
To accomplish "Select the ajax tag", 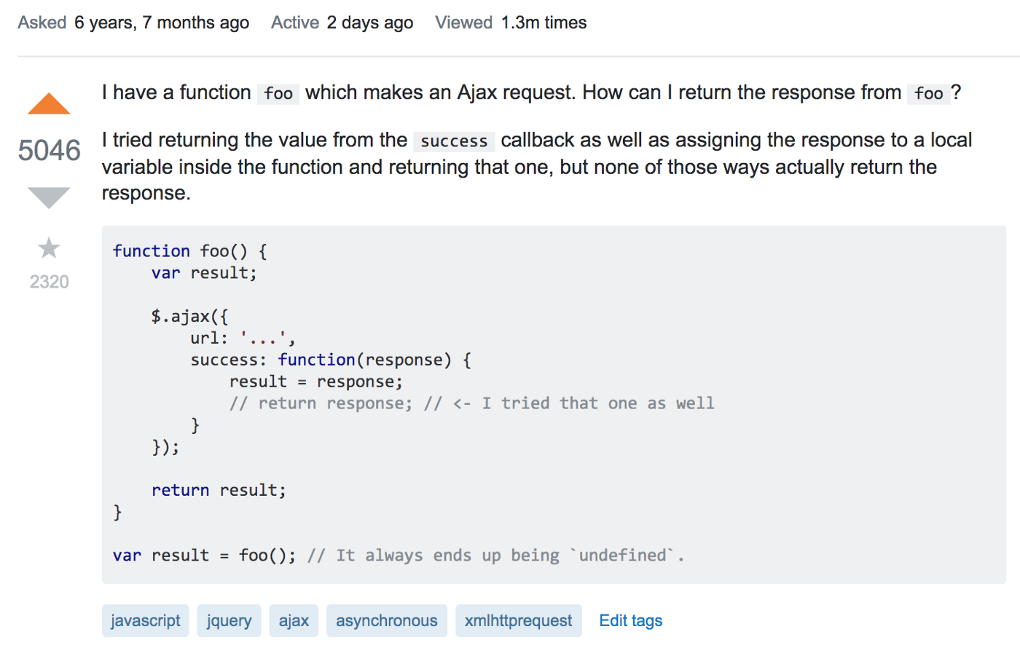I will point(294,620).
